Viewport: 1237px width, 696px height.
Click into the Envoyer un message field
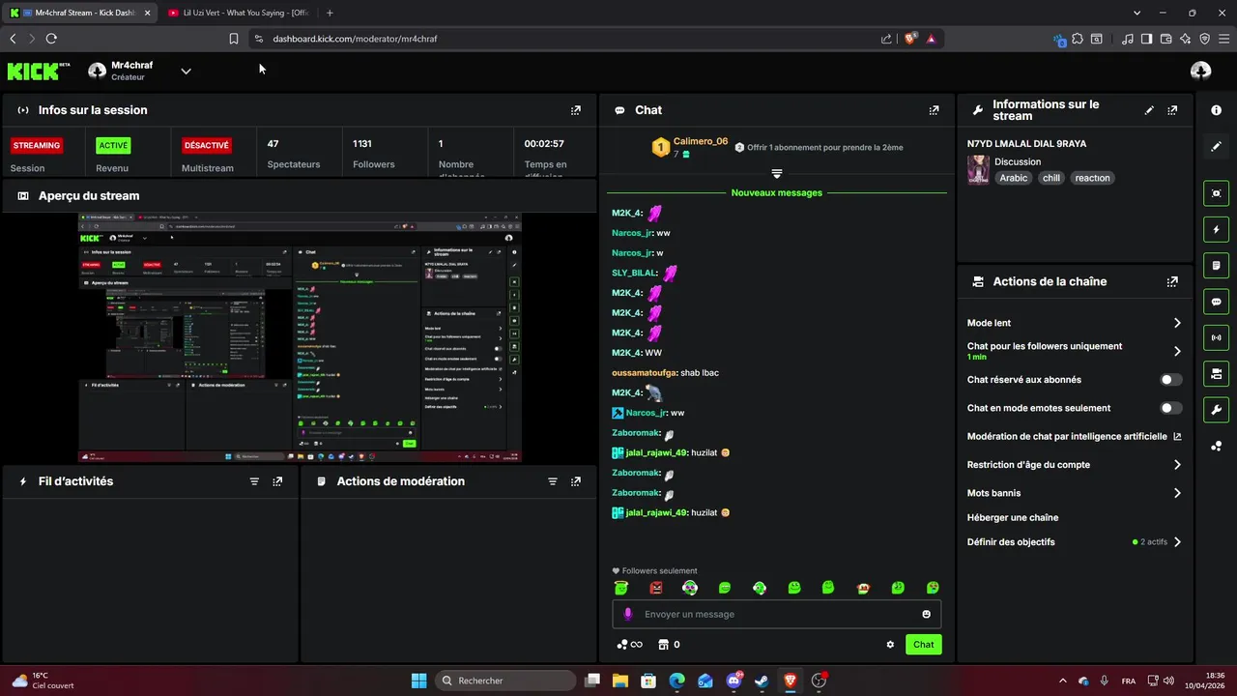click(776, 614)
